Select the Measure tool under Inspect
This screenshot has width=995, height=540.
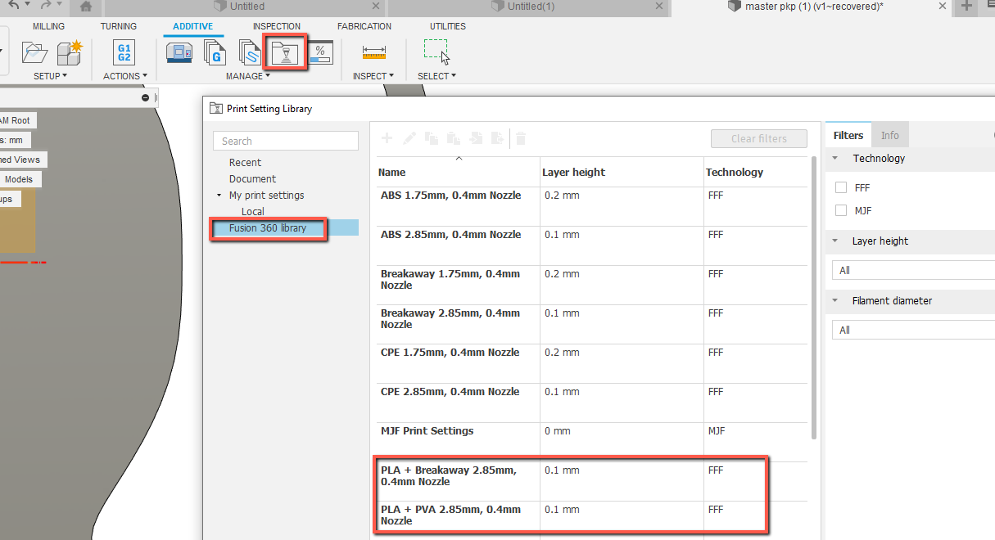click(373, 52)
